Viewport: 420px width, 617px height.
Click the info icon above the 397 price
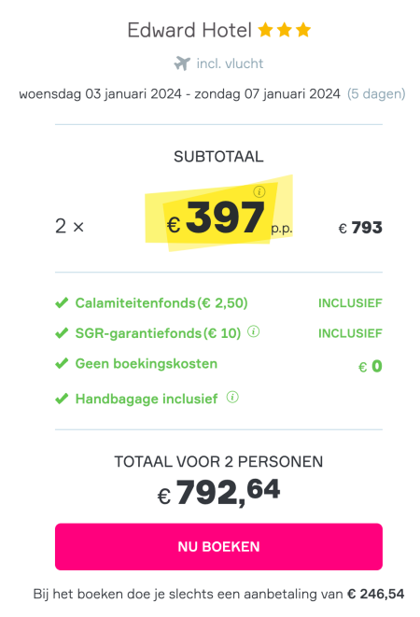(x=259, y=191)
